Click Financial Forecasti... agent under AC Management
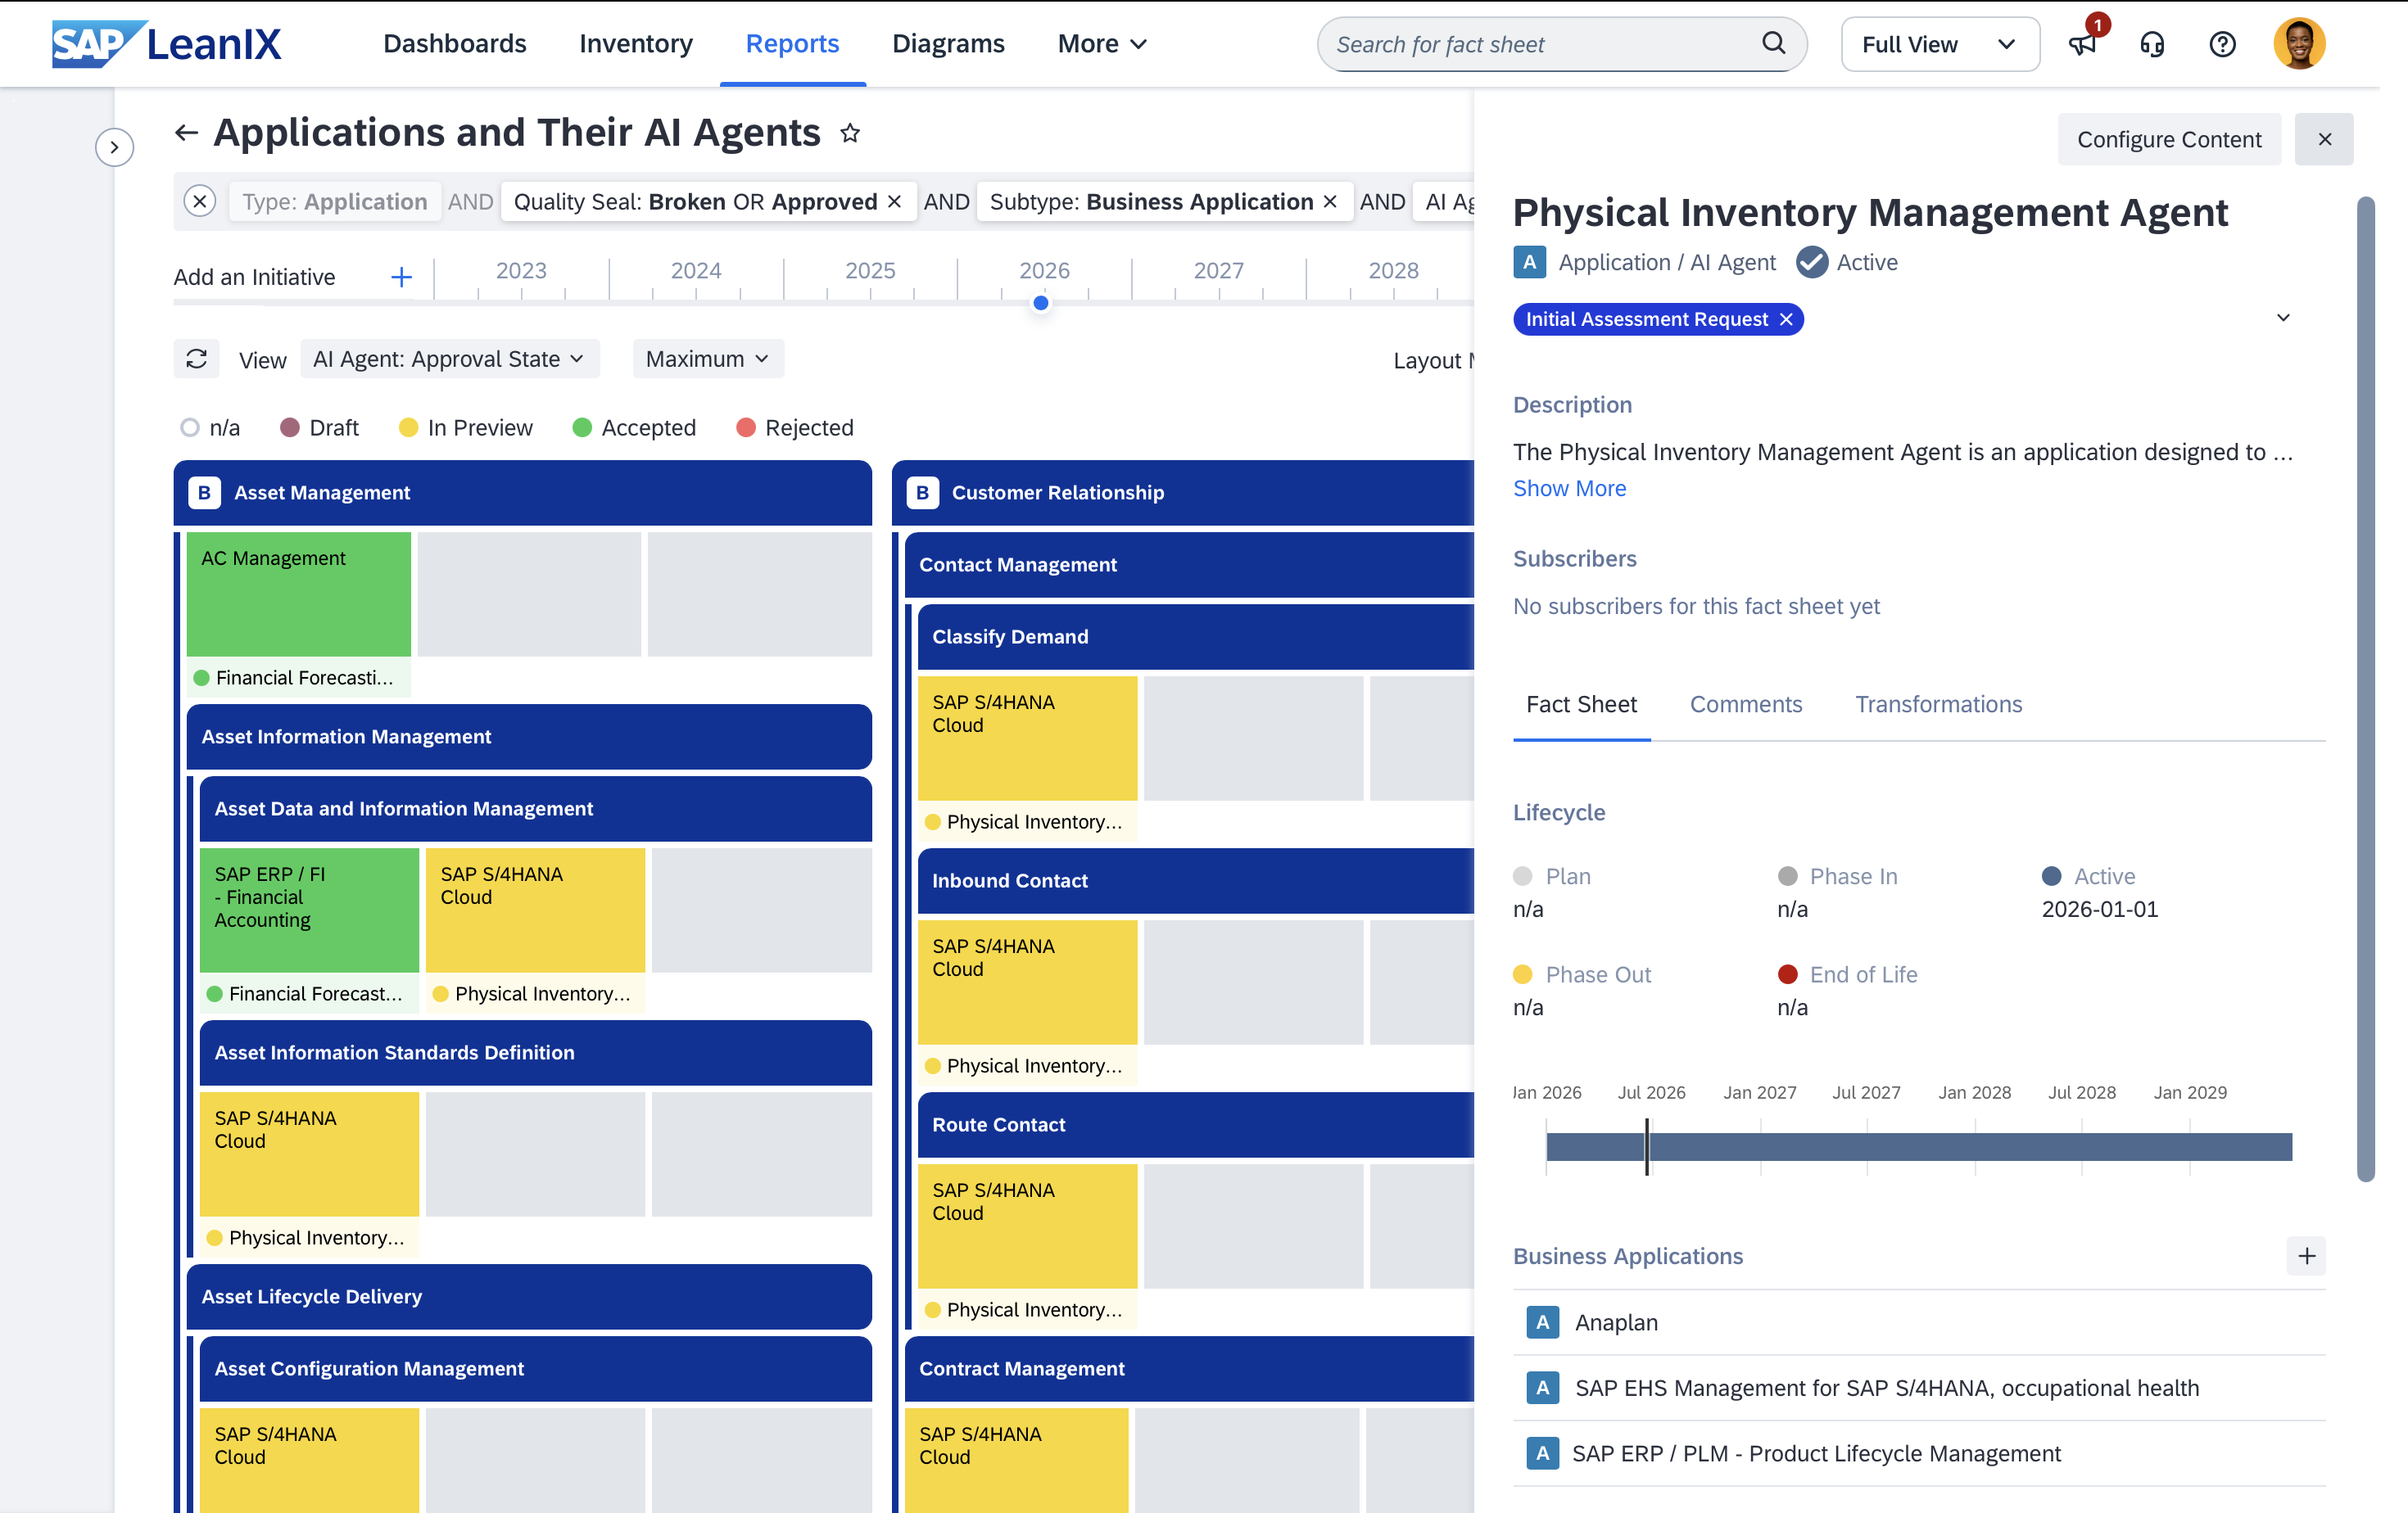 pos(298,678)
